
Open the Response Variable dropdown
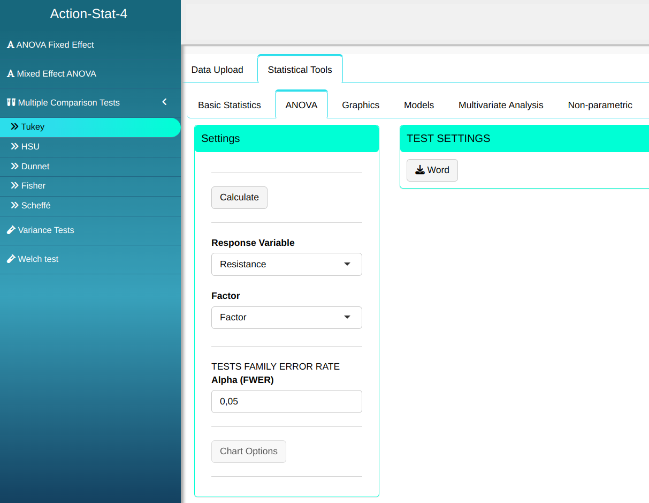click(286, 265)
